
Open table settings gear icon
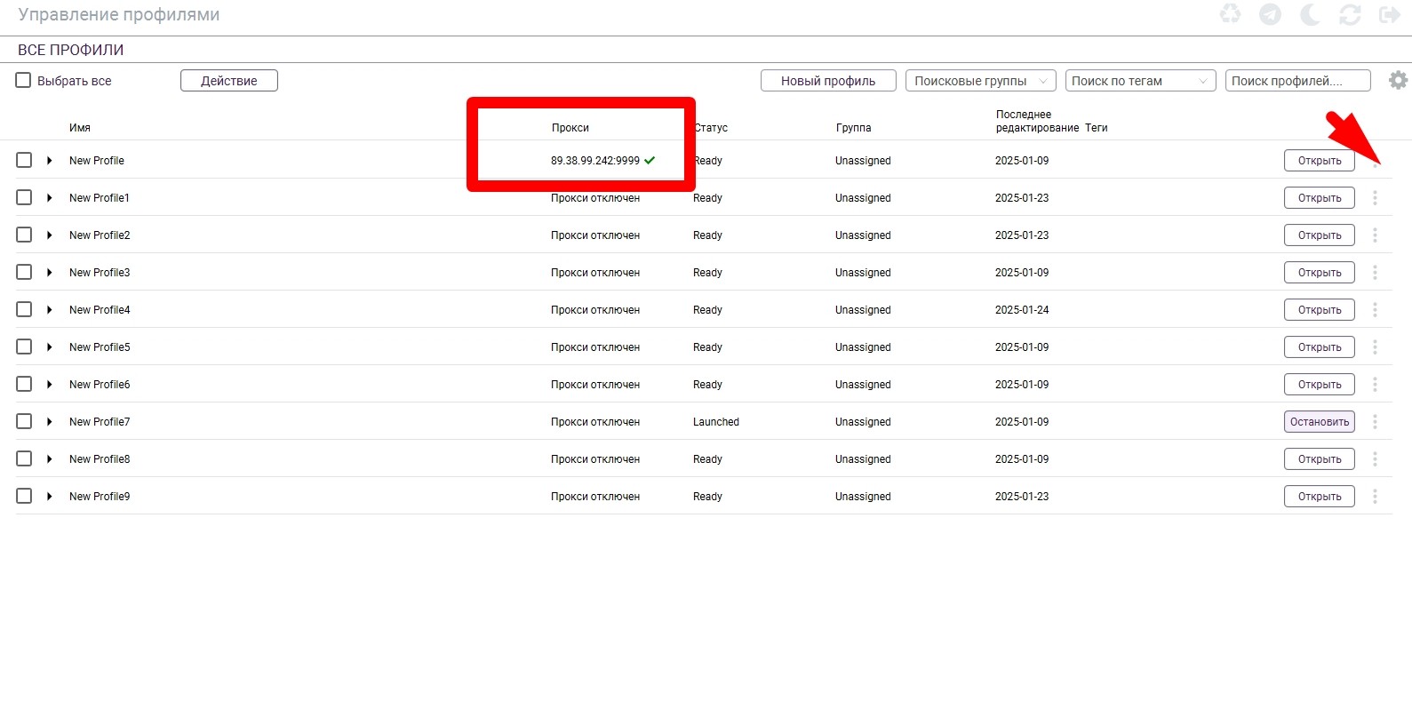1399,80
